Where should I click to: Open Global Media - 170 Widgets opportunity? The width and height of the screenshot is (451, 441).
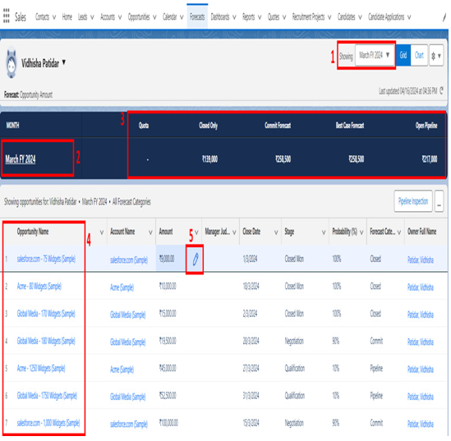pyautogui.click(x=46, y=314)
